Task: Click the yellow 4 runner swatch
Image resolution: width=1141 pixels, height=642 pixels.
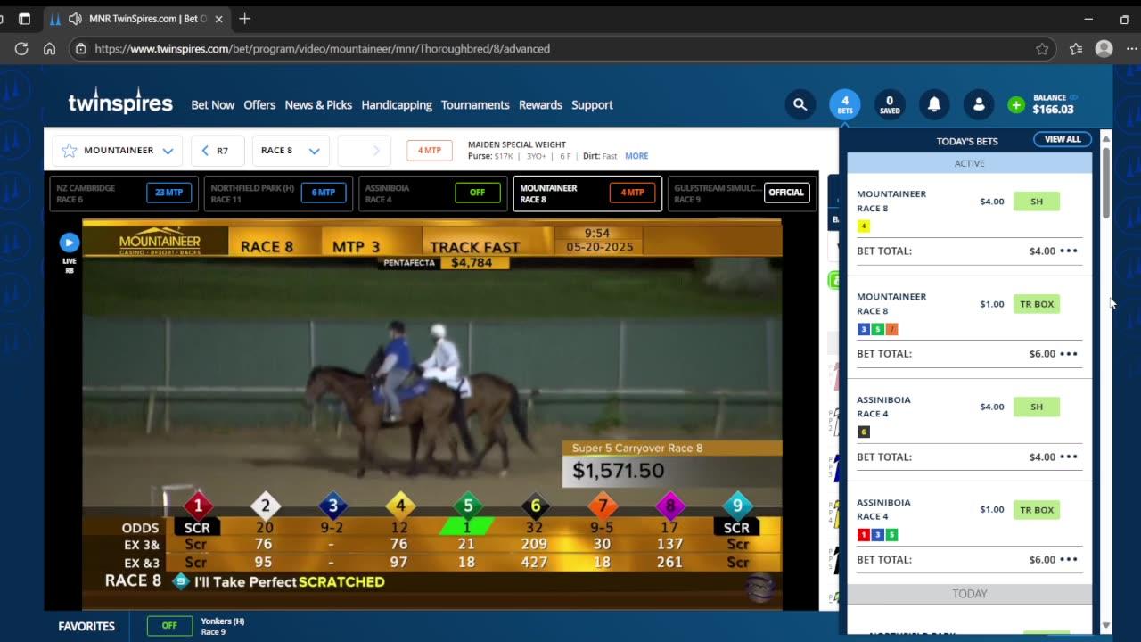Action: (x=863, y=226)
